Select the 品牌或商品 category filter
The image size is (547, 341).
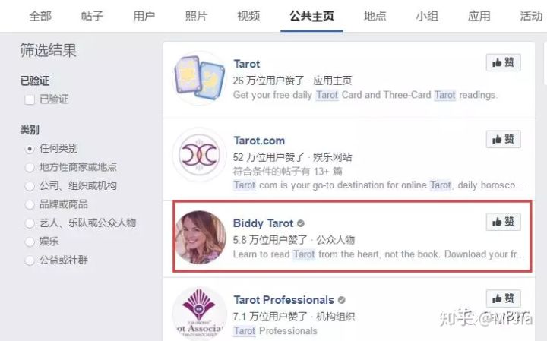coord(30,204)
